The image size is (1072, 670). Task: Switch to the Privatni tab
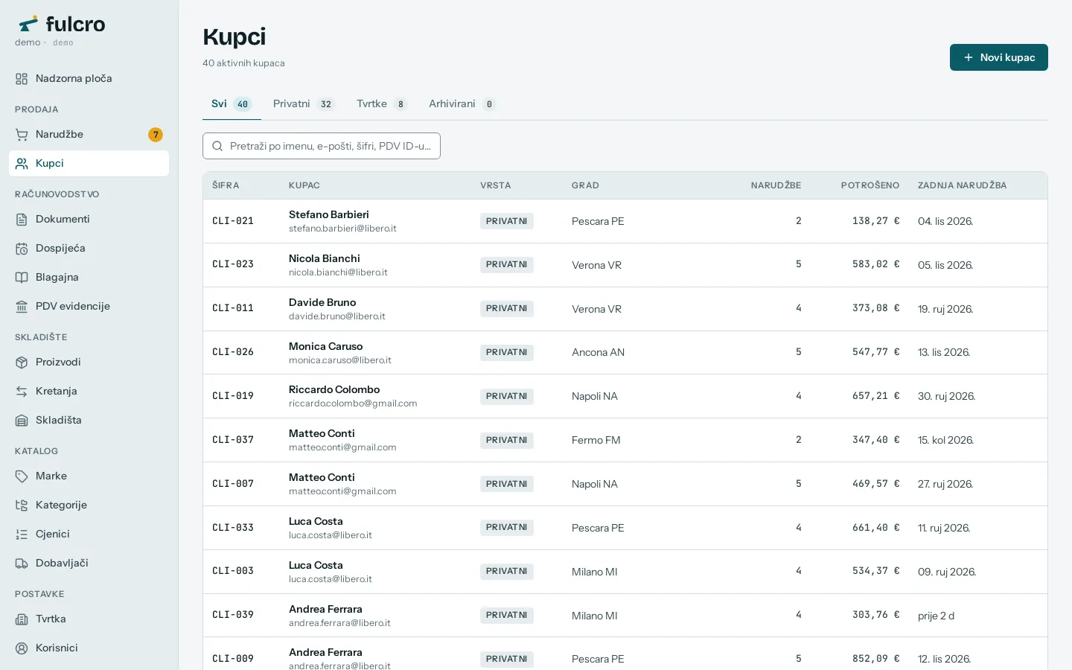(304, 104)
